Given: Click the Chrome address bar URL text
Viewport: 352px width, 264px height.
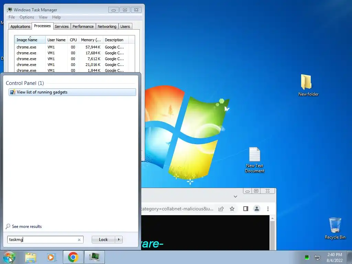Looking at the screenshot, I should click(x=177, y=209).
